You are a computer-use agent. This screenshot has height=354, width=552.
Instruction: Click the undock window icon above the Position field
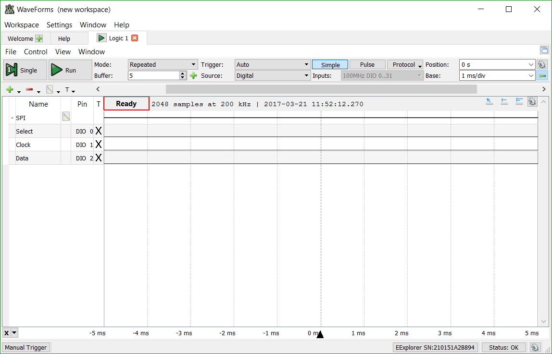(544, 50)
